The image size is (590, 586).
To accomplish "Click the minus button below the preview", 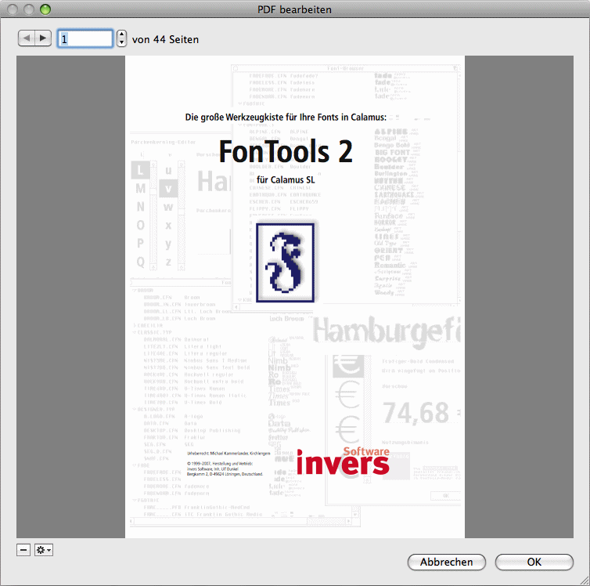I will coord(23,550).
